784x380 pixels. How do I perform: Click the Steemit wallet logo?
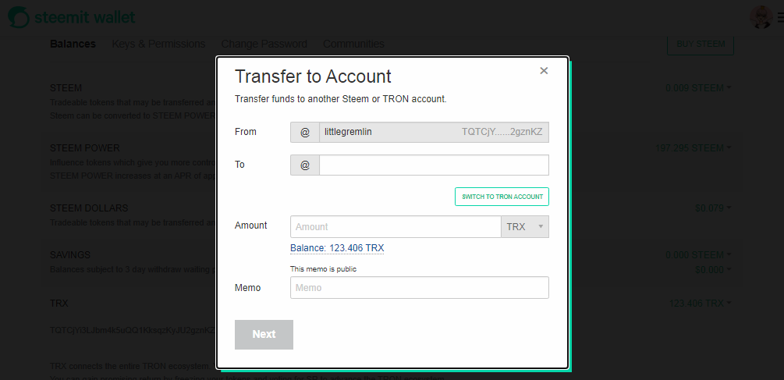pyautogui.click(x=72, y=17)
